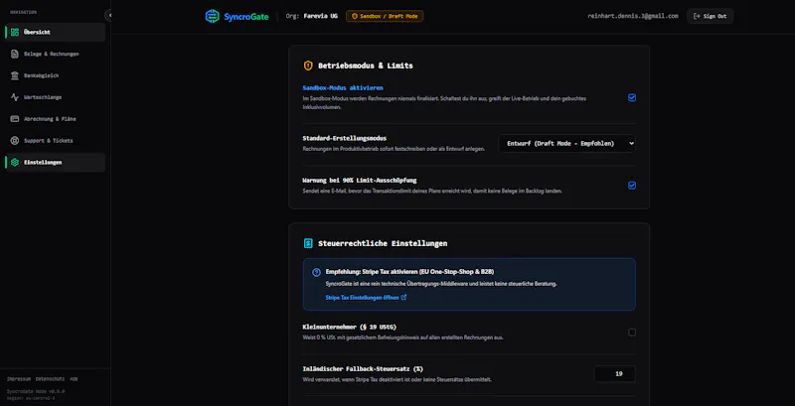Click the account email reinhart.dennis.3@gmail.com
795x406 pixels.
633,16
